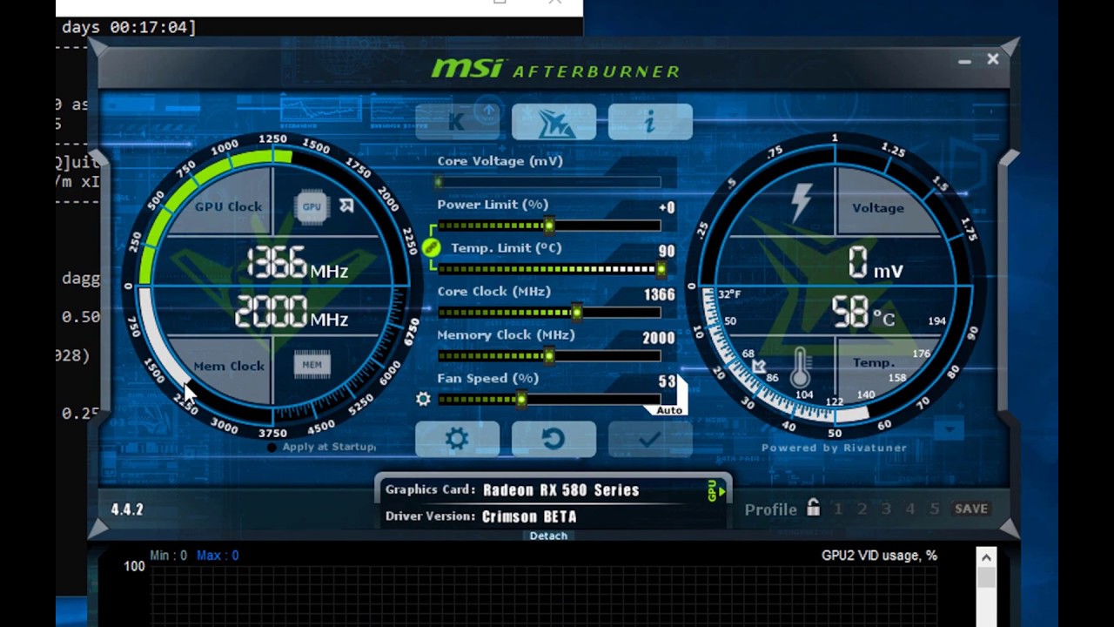Click the 2000 MHz gauge readout
Screen dimensions: 1114x627
click(x=292, y=312)
